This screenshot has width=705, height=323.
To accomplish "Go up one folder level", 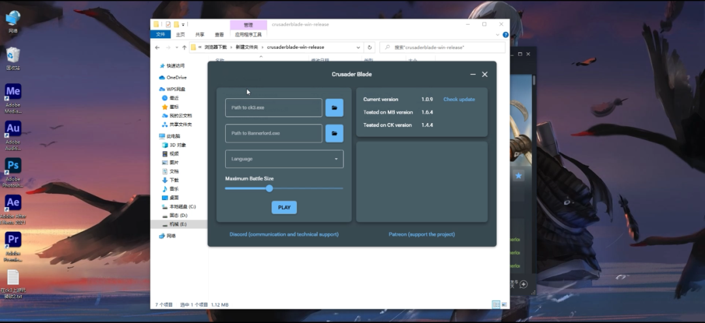I will (x=184, y=47).
